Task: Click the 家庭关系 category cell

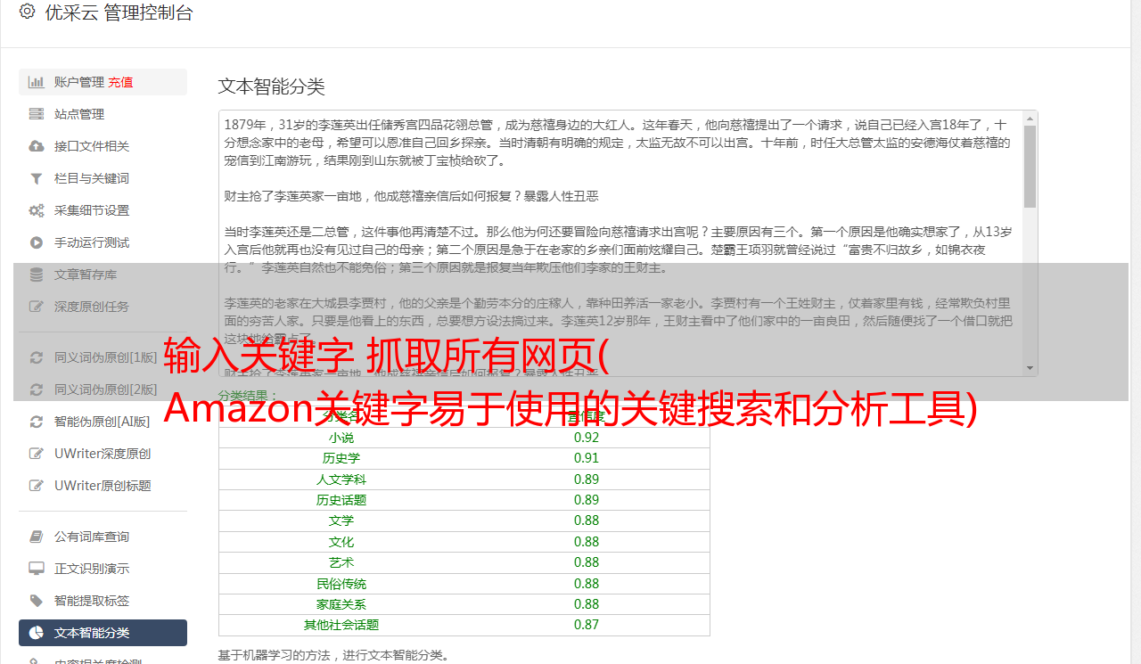Action: pyautogui.click(x=341, y=604)
